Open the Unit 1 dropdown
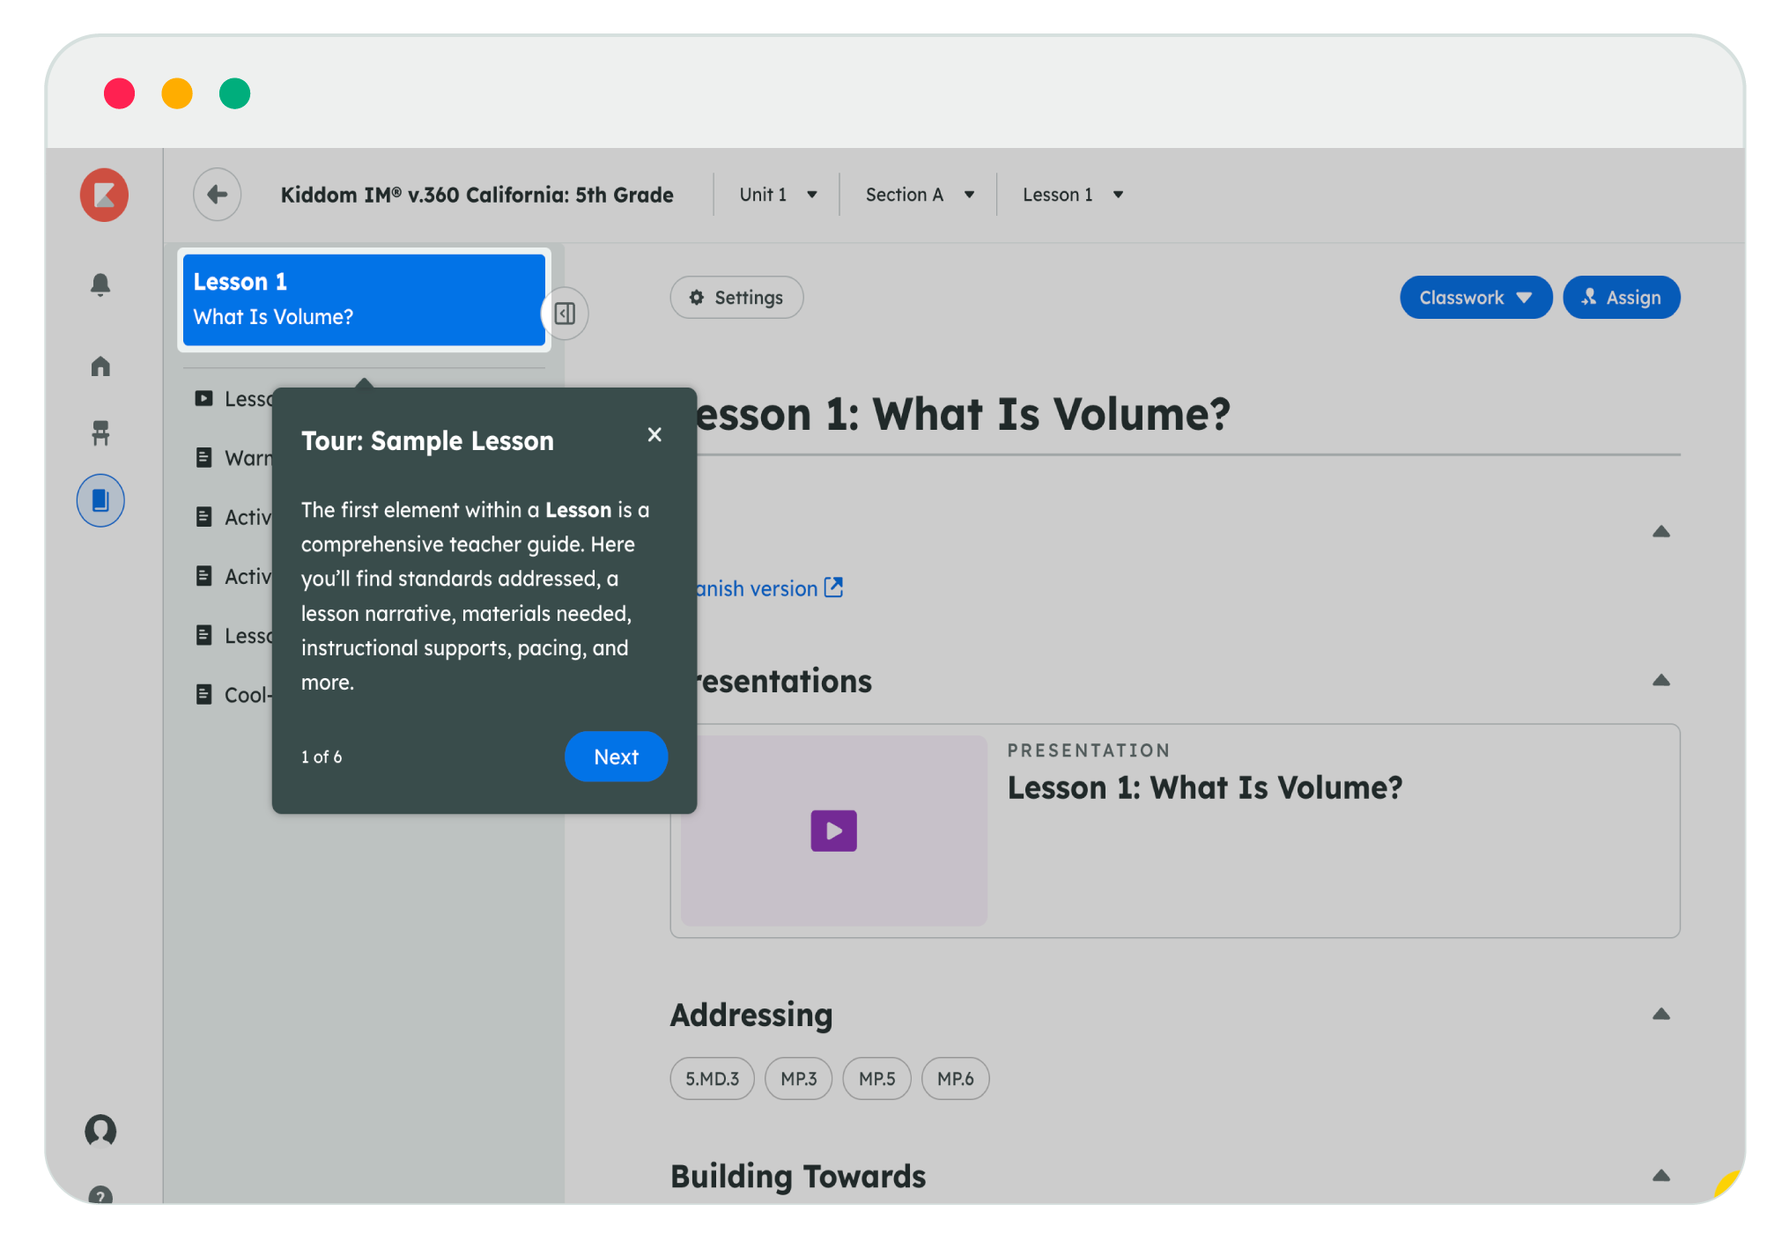This screenshot has width=1782, height=1241. (778, 195)
